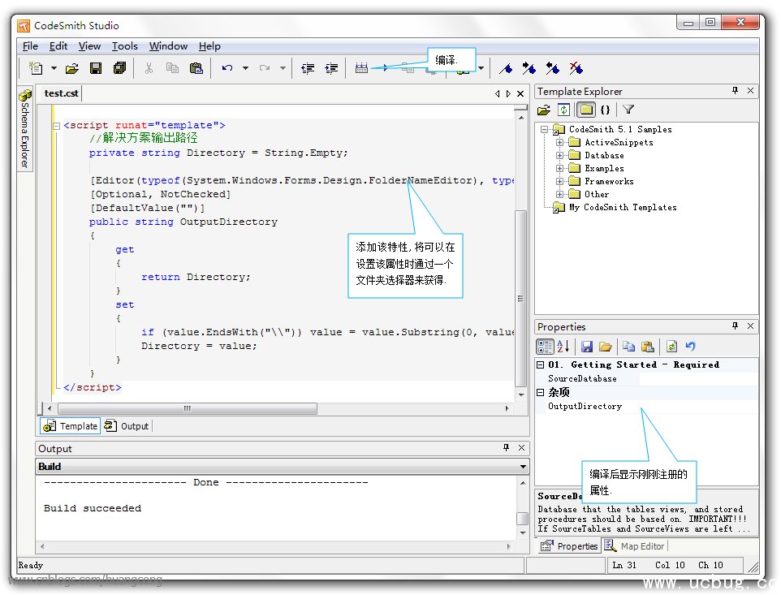This screenshot has height=595, width=781.
Task: Switch to the Output view tab below editor
Action: 127,426
